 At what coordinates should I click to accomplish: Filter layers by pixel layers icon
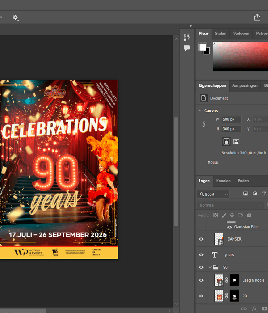tap(245, 194)
